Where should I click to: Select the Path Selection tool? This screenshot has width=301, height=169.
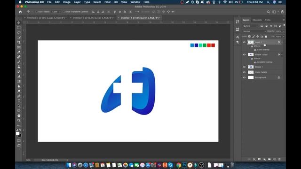(19, 106)
